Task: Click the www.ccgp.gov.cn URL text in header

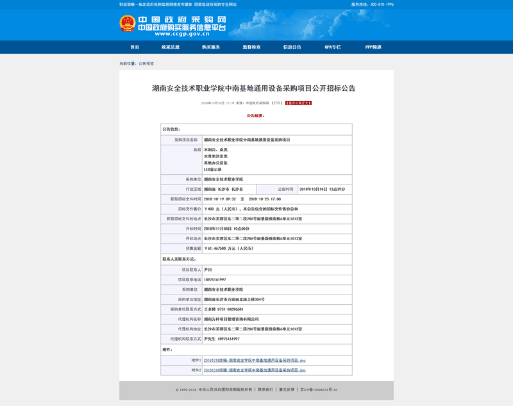Action: [x=182, y=34]
